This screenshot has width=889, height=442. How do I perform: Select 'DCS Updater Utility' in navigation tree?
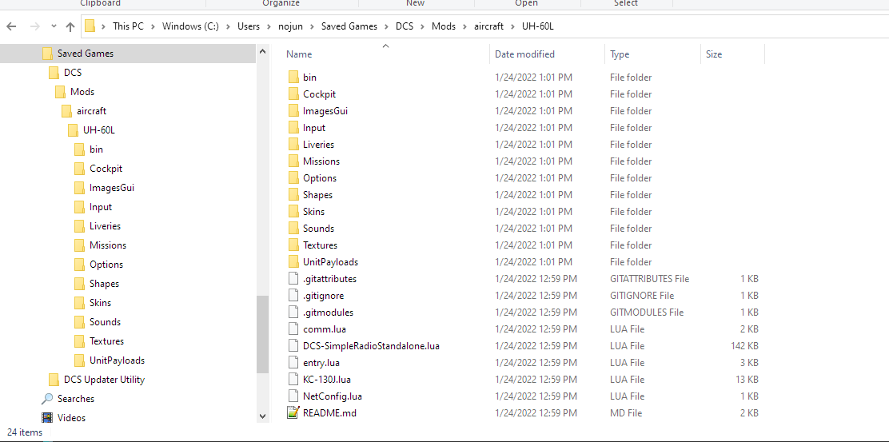(104, 380)
